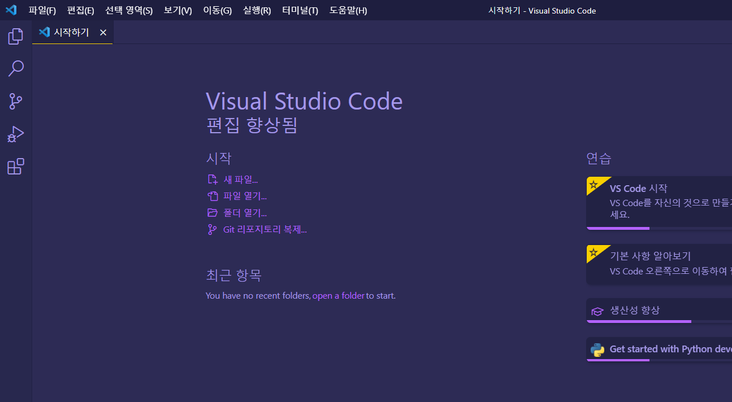Open the Explorer view in activity bar
This screenshot has height=402, width=732.
pyautogui.click(x=16, y=37)
